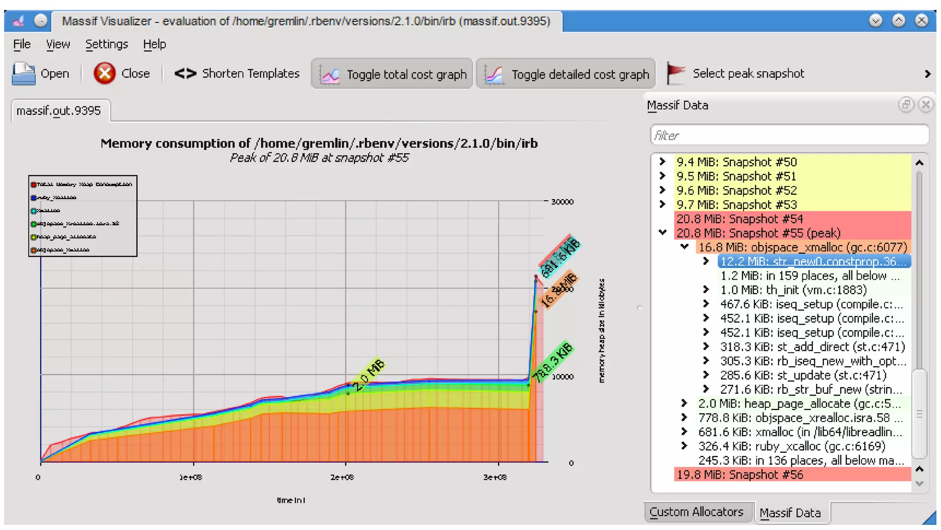Close the Massif Data dock panel

click(925, 105)
